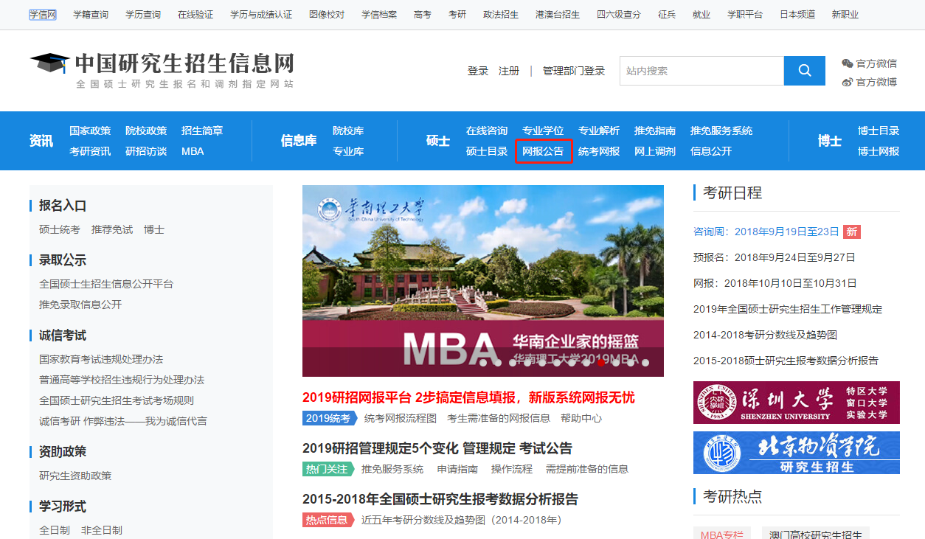Open 2014-2018考研分数线及趋势图 link

(765, 335)
